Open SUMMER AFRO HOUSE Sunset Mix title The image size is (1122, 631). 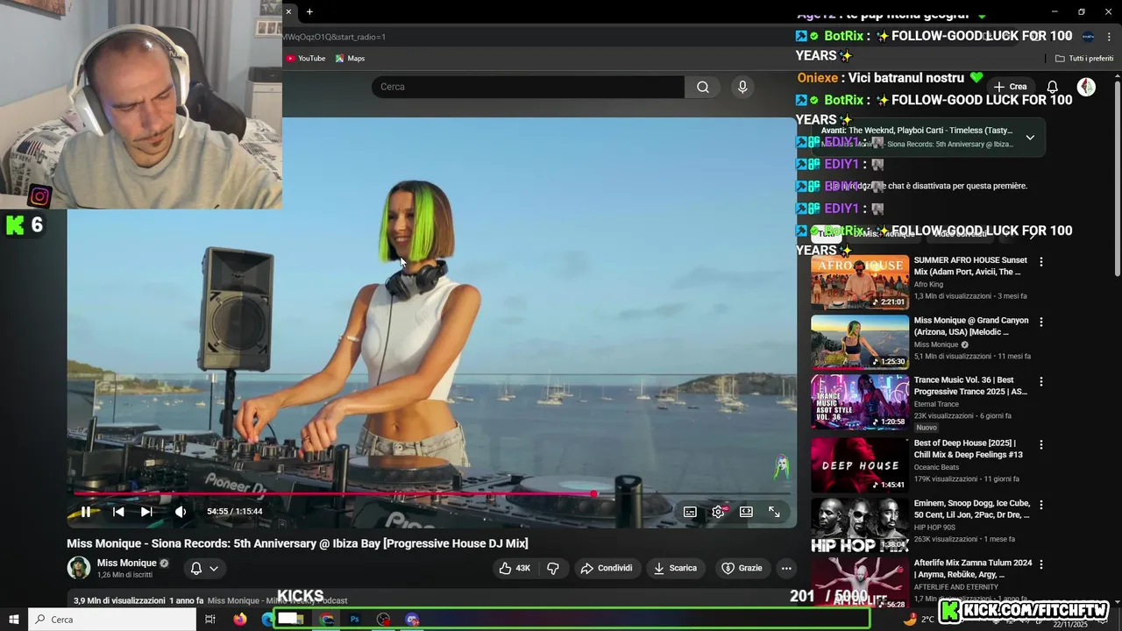[x=970, y=266]
